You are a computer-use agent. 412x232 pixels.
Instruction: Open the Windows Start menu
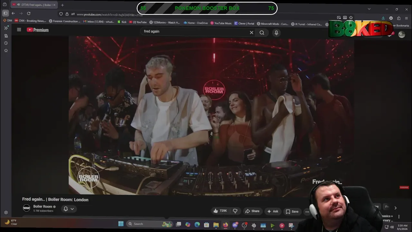(121, 224)
